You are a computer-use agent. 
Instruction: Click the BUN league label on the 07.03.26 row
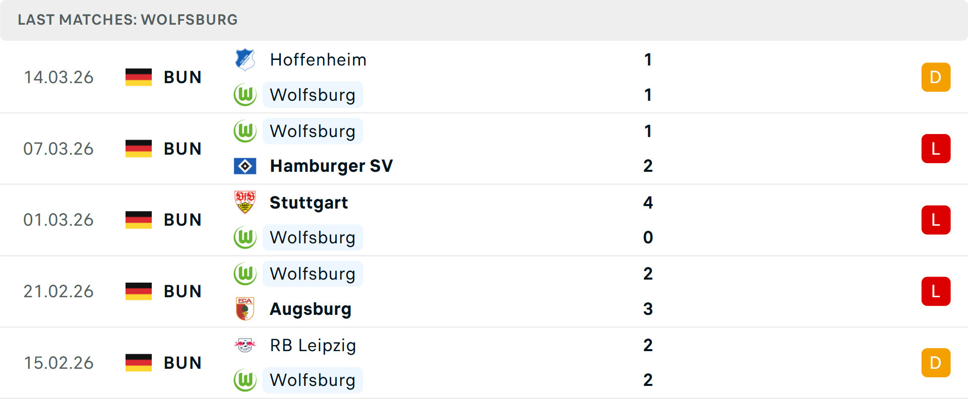[x=183, y=149]
